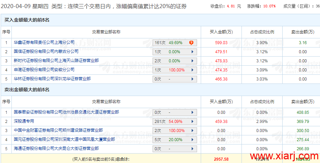Select percentage 3.09% in 申港证券 row
The image size is (320, 163).
[x=262, y=70]
